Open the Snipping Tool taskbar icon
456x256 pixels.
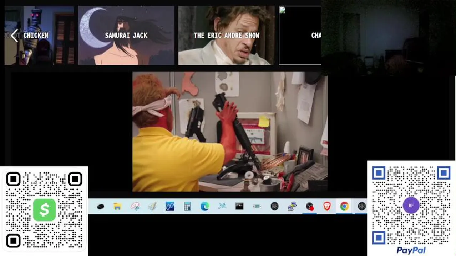tap(135, 206)
